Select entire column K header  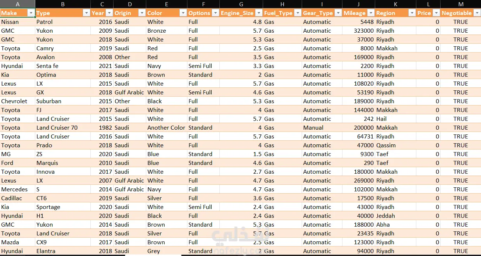(x=395, y=4)
